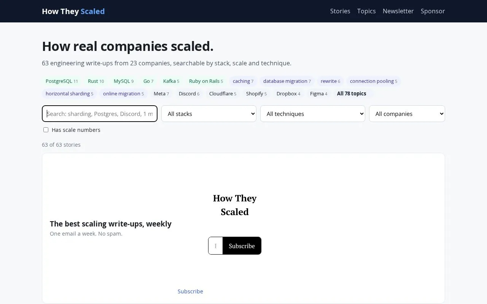Click the "63 of 63 stories" count text
The width and height of the screenshot is (487, 304).
61,145
